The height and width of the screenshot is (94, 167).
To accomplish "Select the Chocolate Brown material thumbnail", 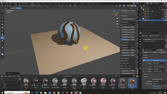I will [x=45, y=83].
